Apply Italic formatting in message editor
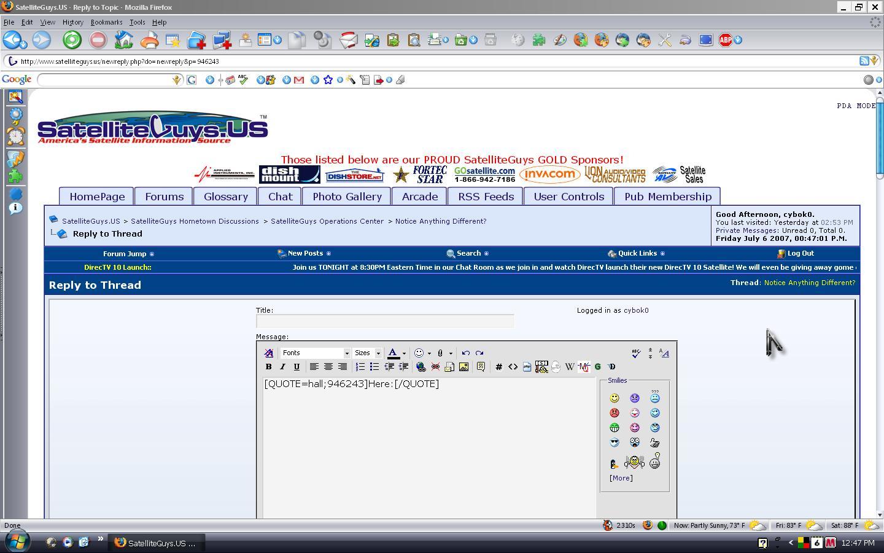Viewport: 884px width, 553px height. tap(282, 367)
